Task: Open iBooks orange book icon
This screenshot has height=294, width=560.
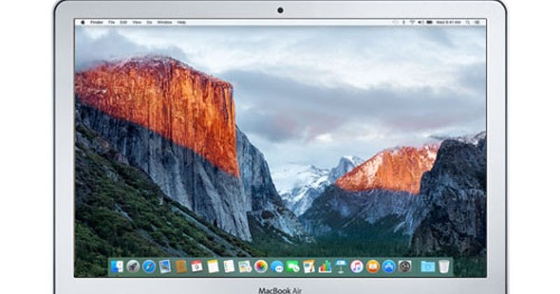Action: pyautogui.click(x=373, y=267)
